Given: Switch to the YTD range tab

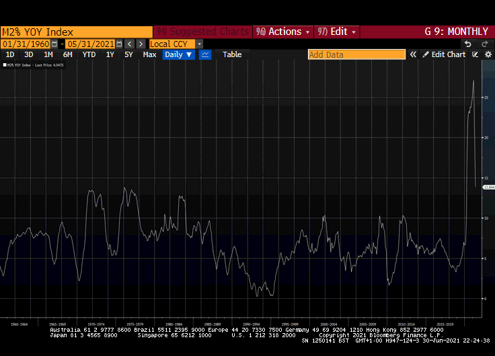Looking at the screenshot, I should (x=89, y=54).
